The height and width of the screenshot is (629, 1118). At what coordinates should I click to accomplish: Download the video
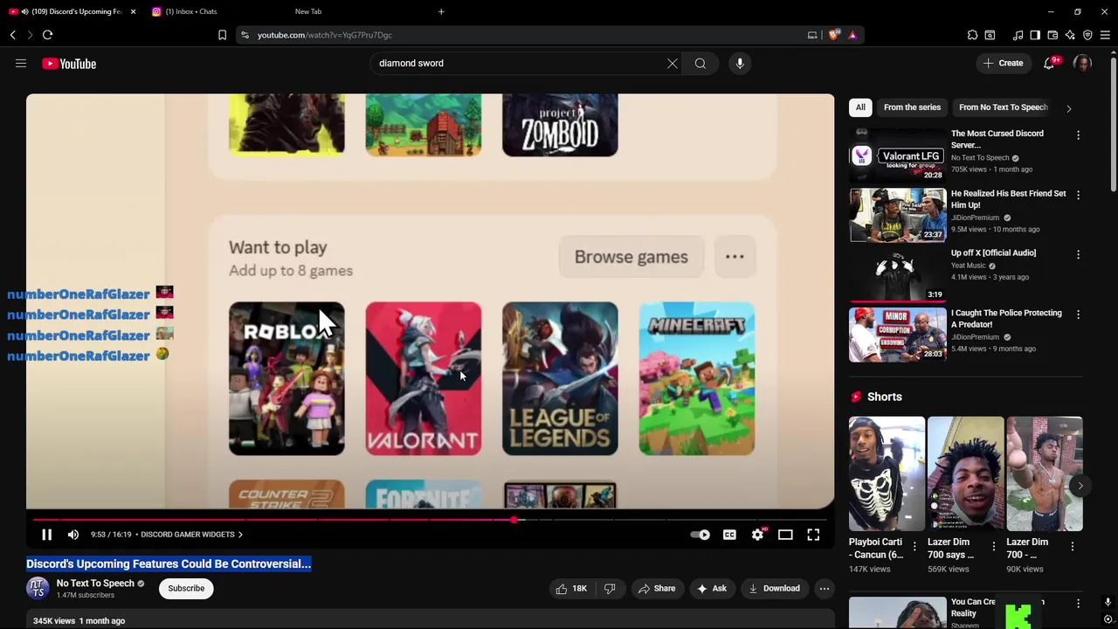[x=774, y=589]
